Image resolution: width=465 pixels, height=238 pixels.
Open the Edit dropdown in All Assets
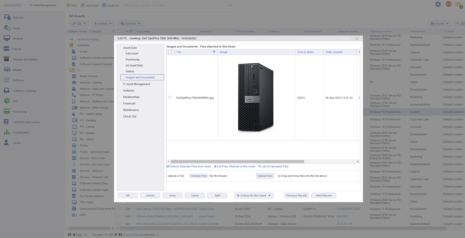(x=79, y=24)
